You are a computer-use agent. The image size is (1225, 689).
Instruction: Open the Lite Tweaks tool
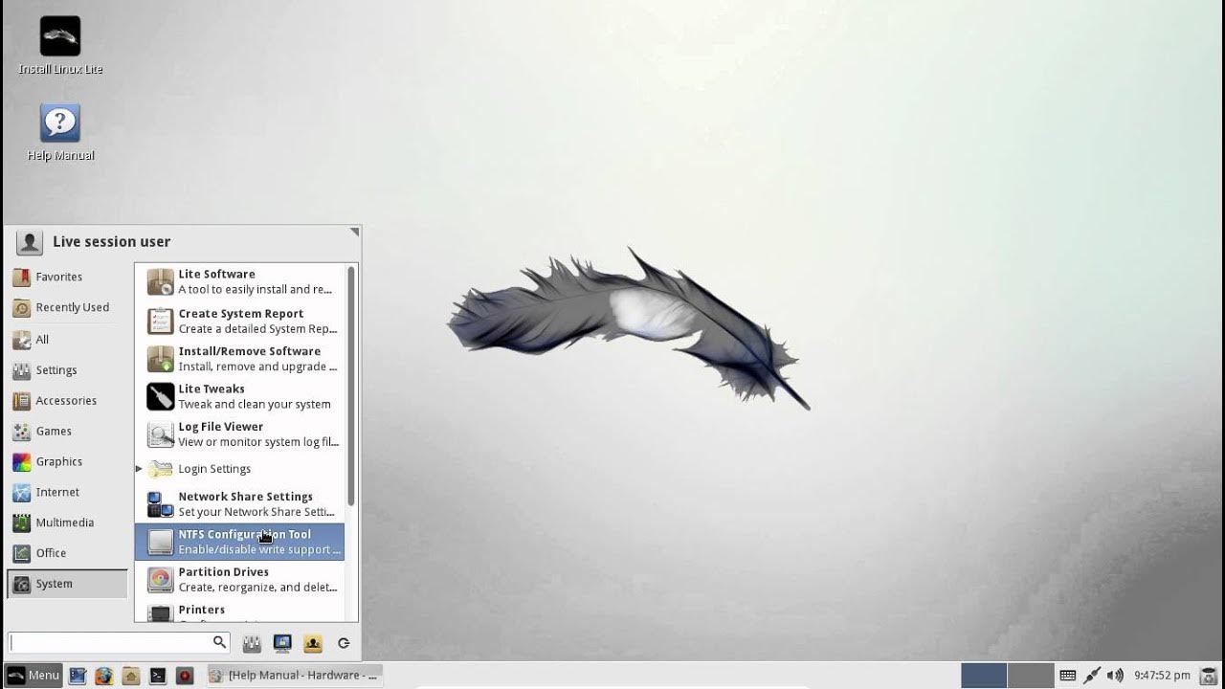click(x=239, y=396)
